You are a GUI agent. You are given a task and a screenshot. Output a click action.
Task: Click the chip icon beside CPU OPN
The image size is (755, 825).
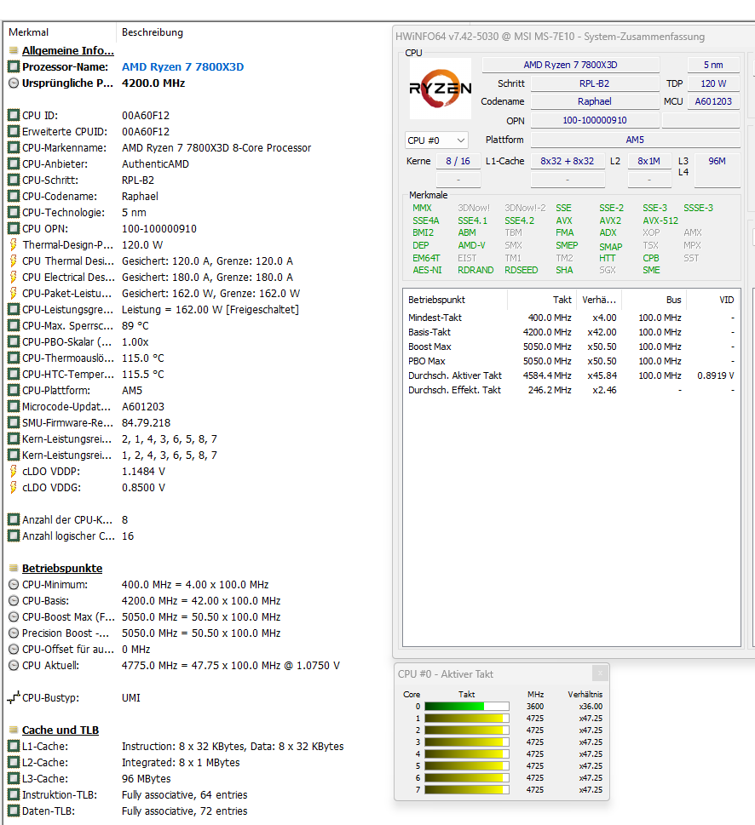pyautogui.click(x=14, y=229)
